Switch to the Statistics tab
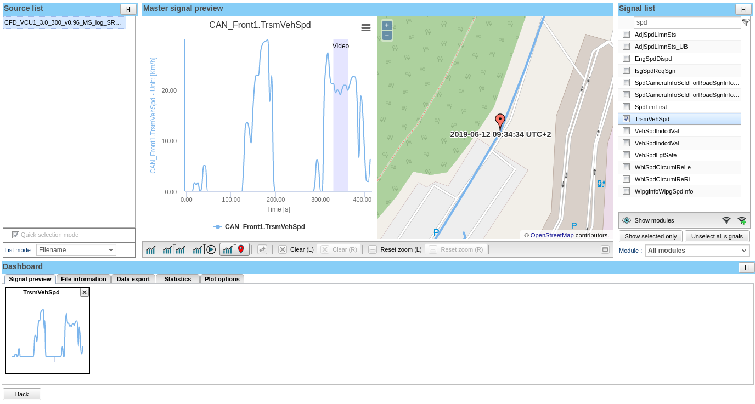This screenshot has height=404, width=755. point(177,279)
